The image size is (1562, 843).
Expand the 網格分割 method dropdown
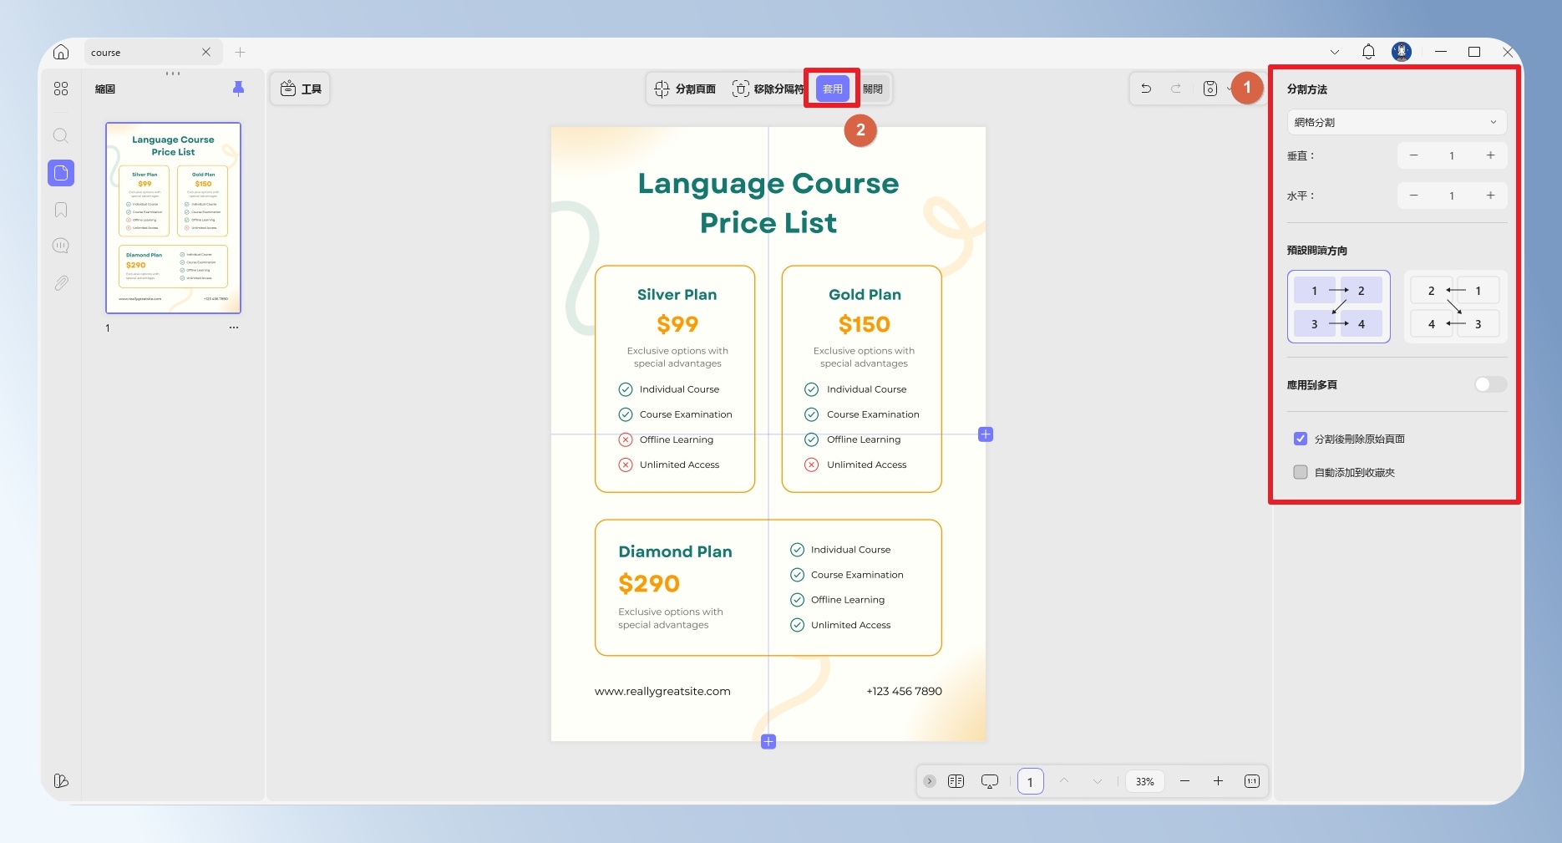click(x=1397, y=122)
